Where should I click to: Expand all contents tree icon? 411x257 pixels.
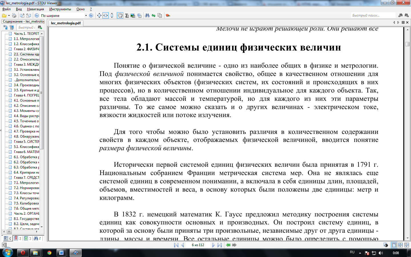tap(5, 27)
